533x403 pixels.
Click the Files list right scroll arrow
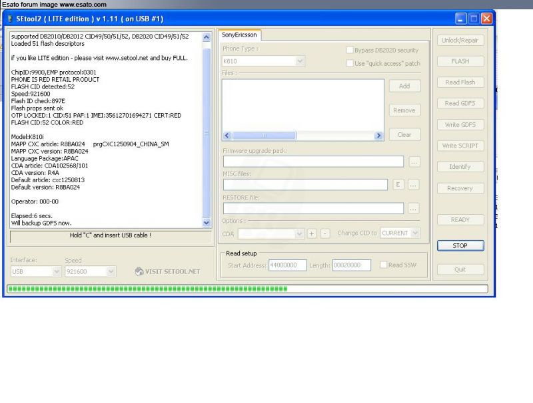(x=378, y=136)
